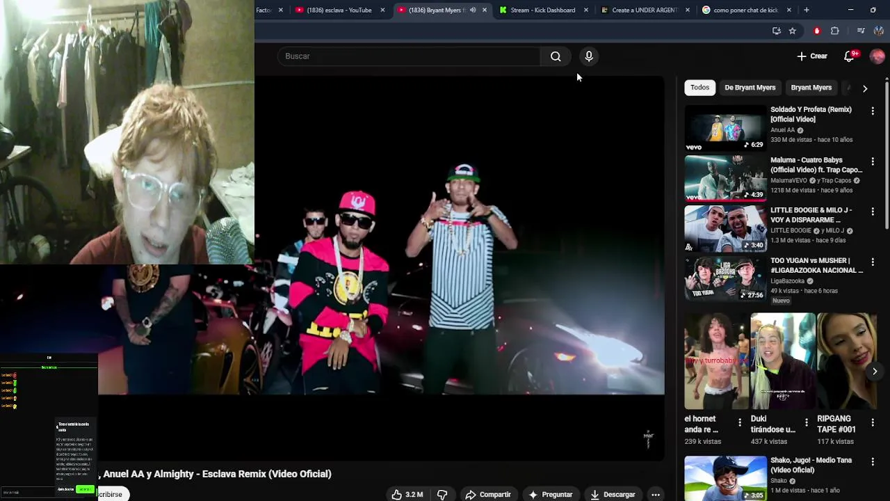Click the Compartir share button

click(x=488, y=494)
